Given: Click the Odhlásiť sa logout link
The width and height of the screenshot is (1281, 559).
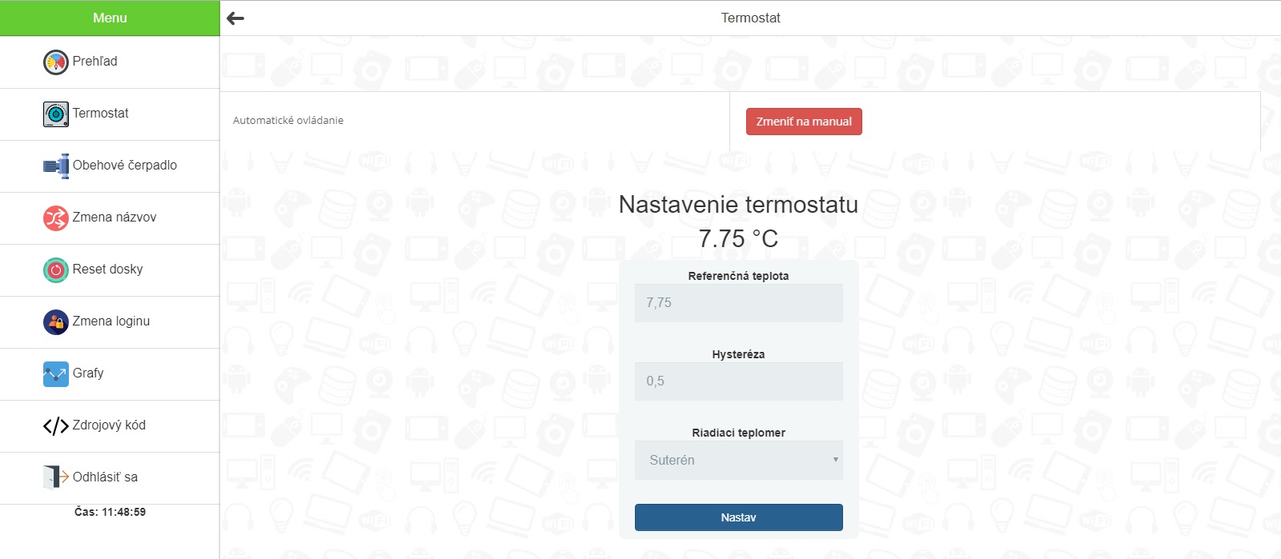Looking at the screenshot, I should point(105,477).
